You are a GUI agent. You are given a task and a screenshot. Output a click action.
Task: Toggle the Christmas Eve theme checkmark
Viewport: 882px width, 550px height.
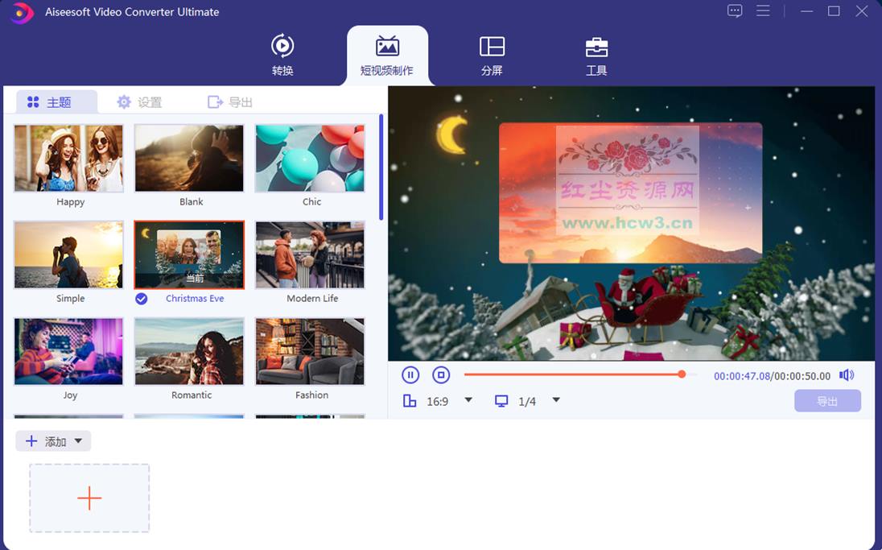tap(142, 299)
